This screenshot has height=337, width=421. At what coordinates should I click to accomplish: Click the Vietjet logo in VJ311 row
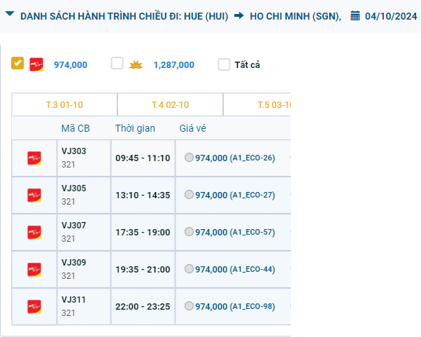click(x=34, y=306)
